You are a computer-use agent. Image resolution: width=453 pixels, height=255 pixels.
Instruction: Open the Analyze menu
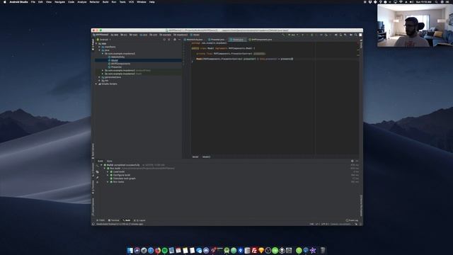pyautogui.click(x=82, y=2)
